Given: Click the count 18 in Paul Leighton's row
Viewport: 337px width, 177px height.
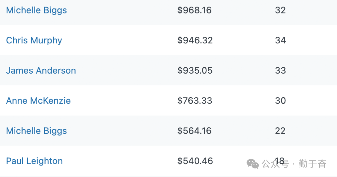Looking at the screenshot, I should point(280,161).
